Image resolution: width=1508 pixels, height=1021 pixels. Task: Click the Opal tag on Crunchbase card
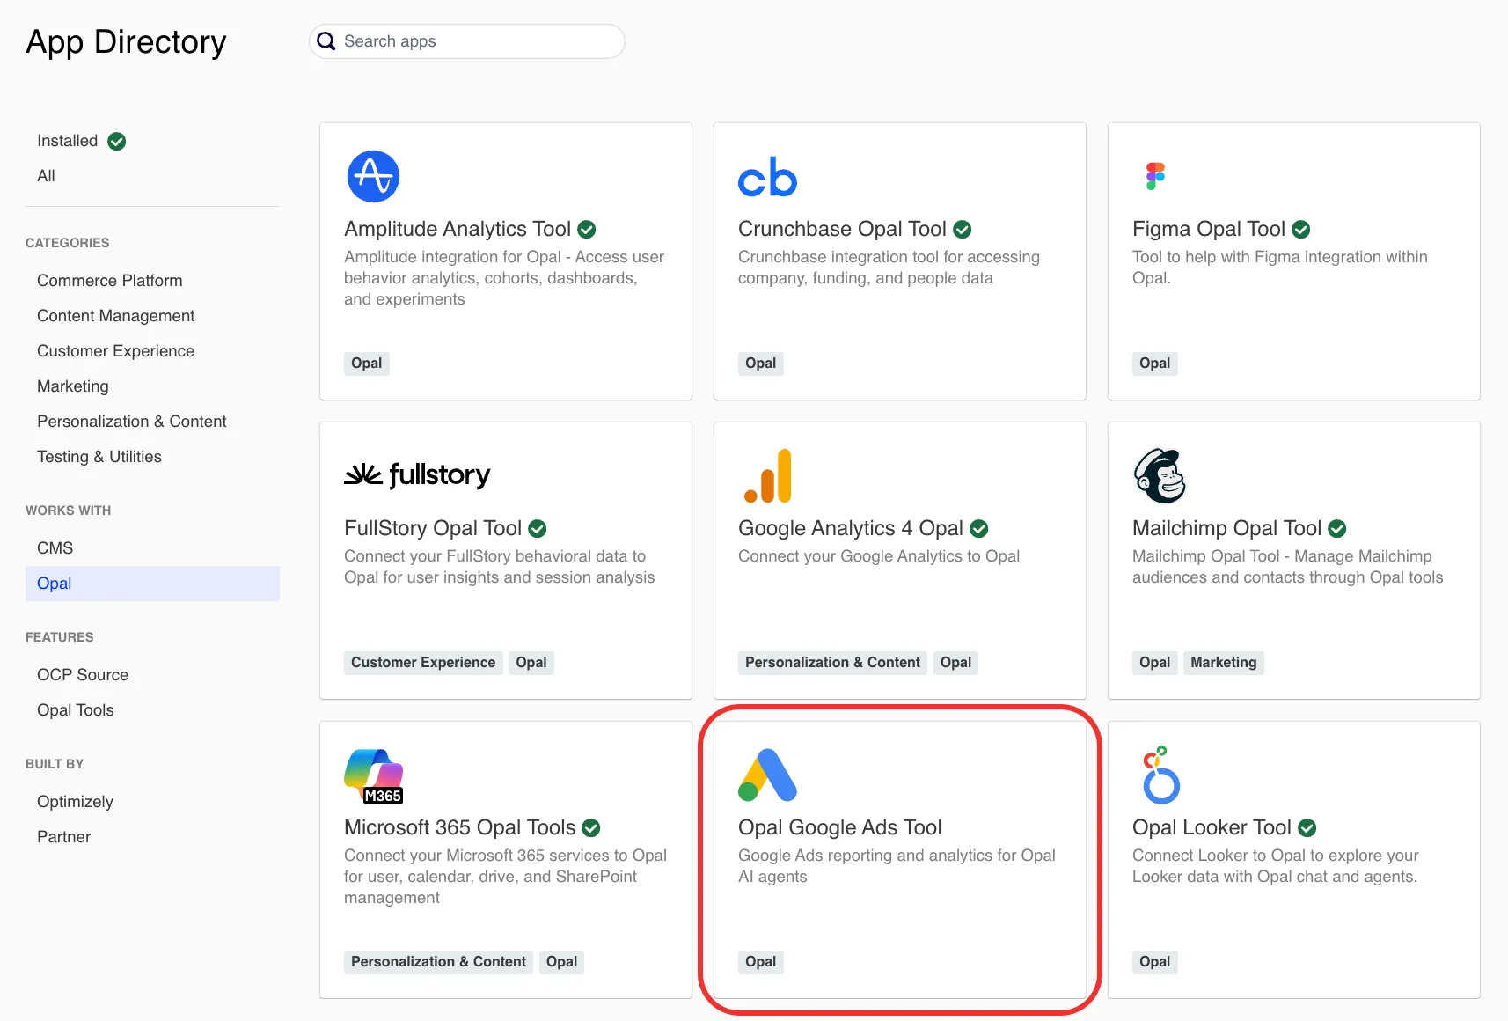tap(761, 364)
